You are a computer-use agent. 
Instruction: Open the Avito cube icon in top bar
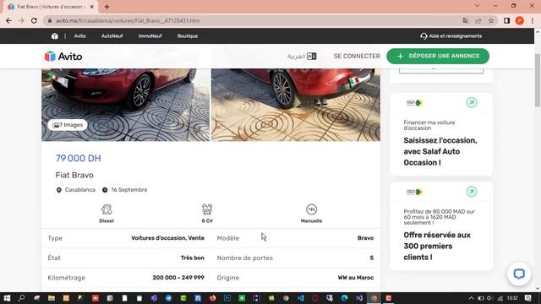[54, 35]
